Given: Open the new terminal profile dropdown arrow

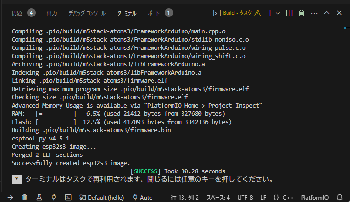Looking at the screenshot, I should (278, 13).
